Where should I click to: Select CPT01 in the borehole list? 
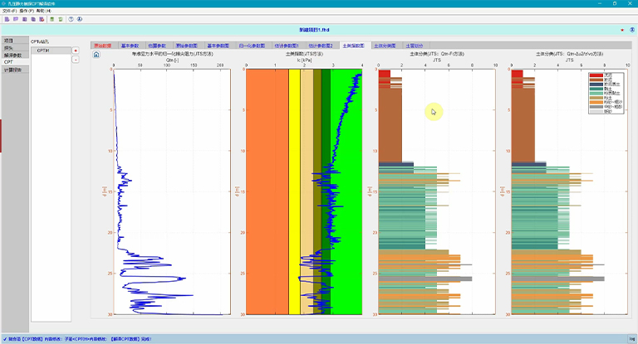point(43,51)
